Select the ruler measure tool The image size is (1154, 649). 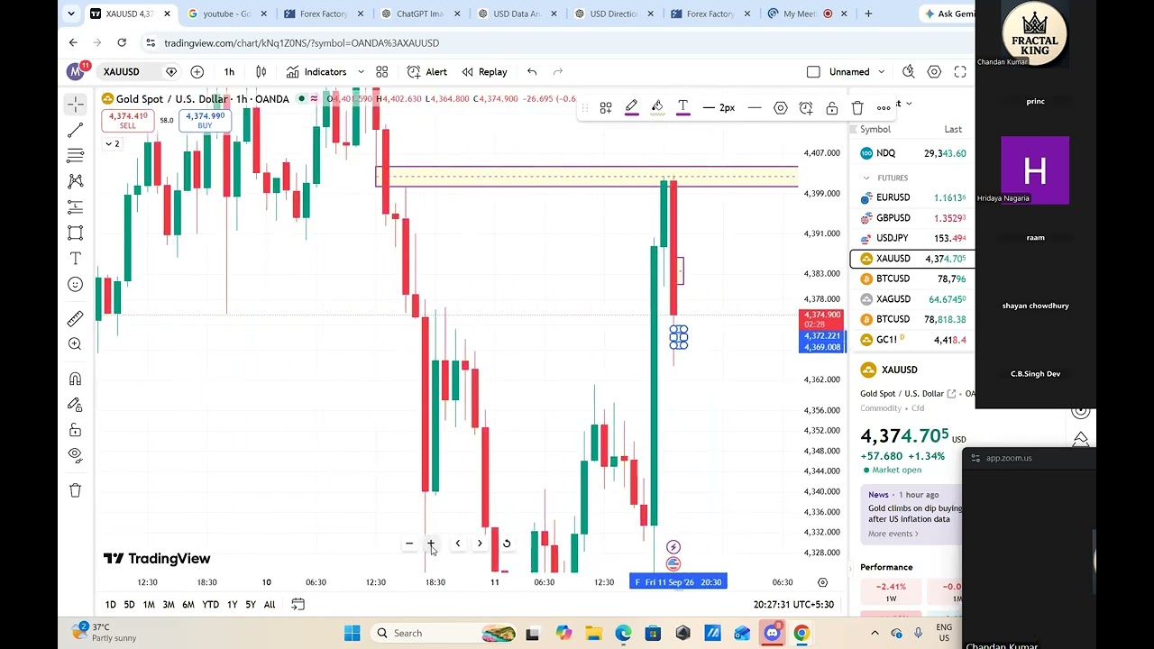click(76, 318)
